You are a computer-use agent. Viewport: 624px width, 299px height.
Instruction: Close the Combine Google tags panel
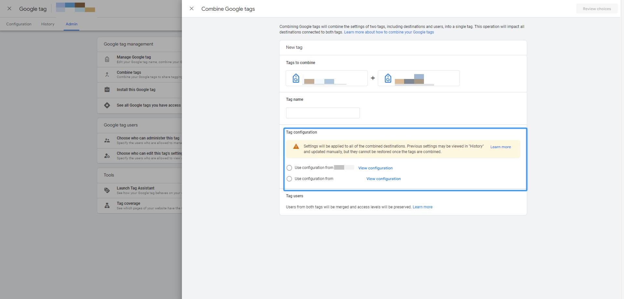(192, 9)
